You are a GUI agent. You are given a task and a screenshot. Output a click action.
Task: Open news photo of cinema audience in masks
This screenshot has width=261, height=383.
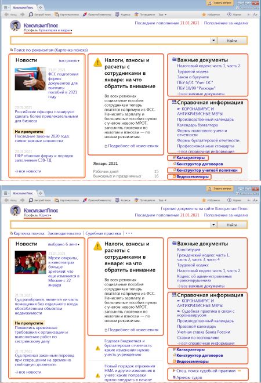[30, 262]
